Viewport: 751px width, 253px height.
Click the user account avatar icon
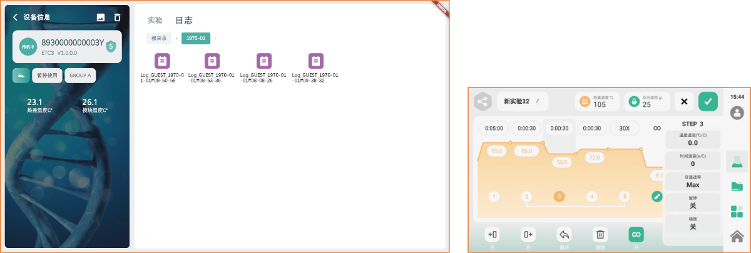pos(737,112)
